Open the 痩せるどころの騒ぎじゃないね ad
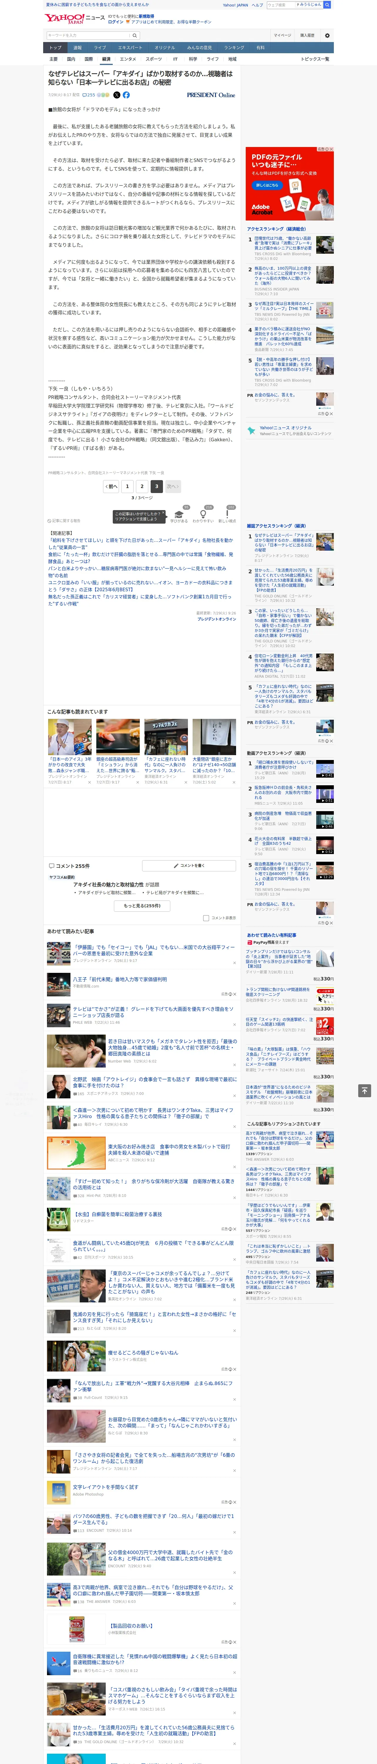Image resolution: width=377 pixels, height=1764 pixels. (142, 1352)
